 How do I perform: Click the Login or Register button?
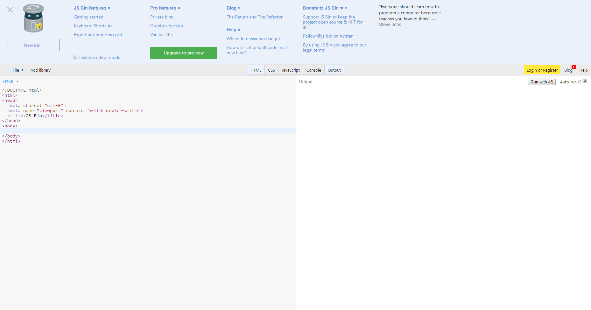click(x=542, y=70)
